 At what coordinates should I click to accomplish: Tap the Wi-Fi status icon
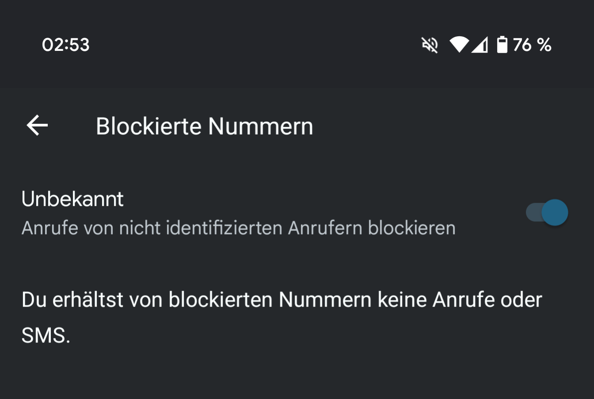coord(459,45)
